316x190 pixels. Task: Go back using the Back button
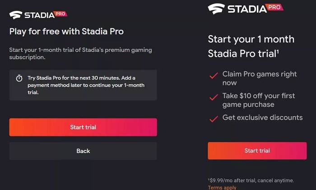click(x=83, y=151)
